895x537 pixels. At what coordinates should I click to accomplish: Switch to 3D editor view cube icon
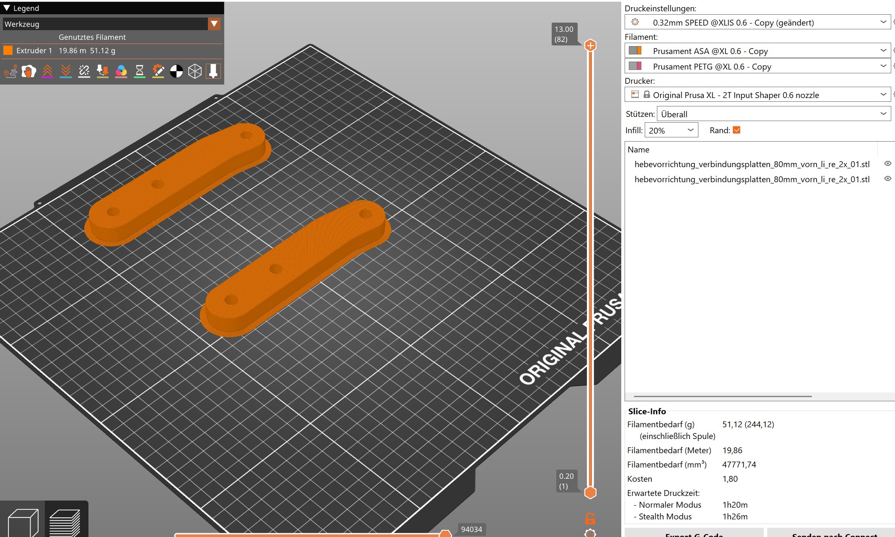point(23,522)
